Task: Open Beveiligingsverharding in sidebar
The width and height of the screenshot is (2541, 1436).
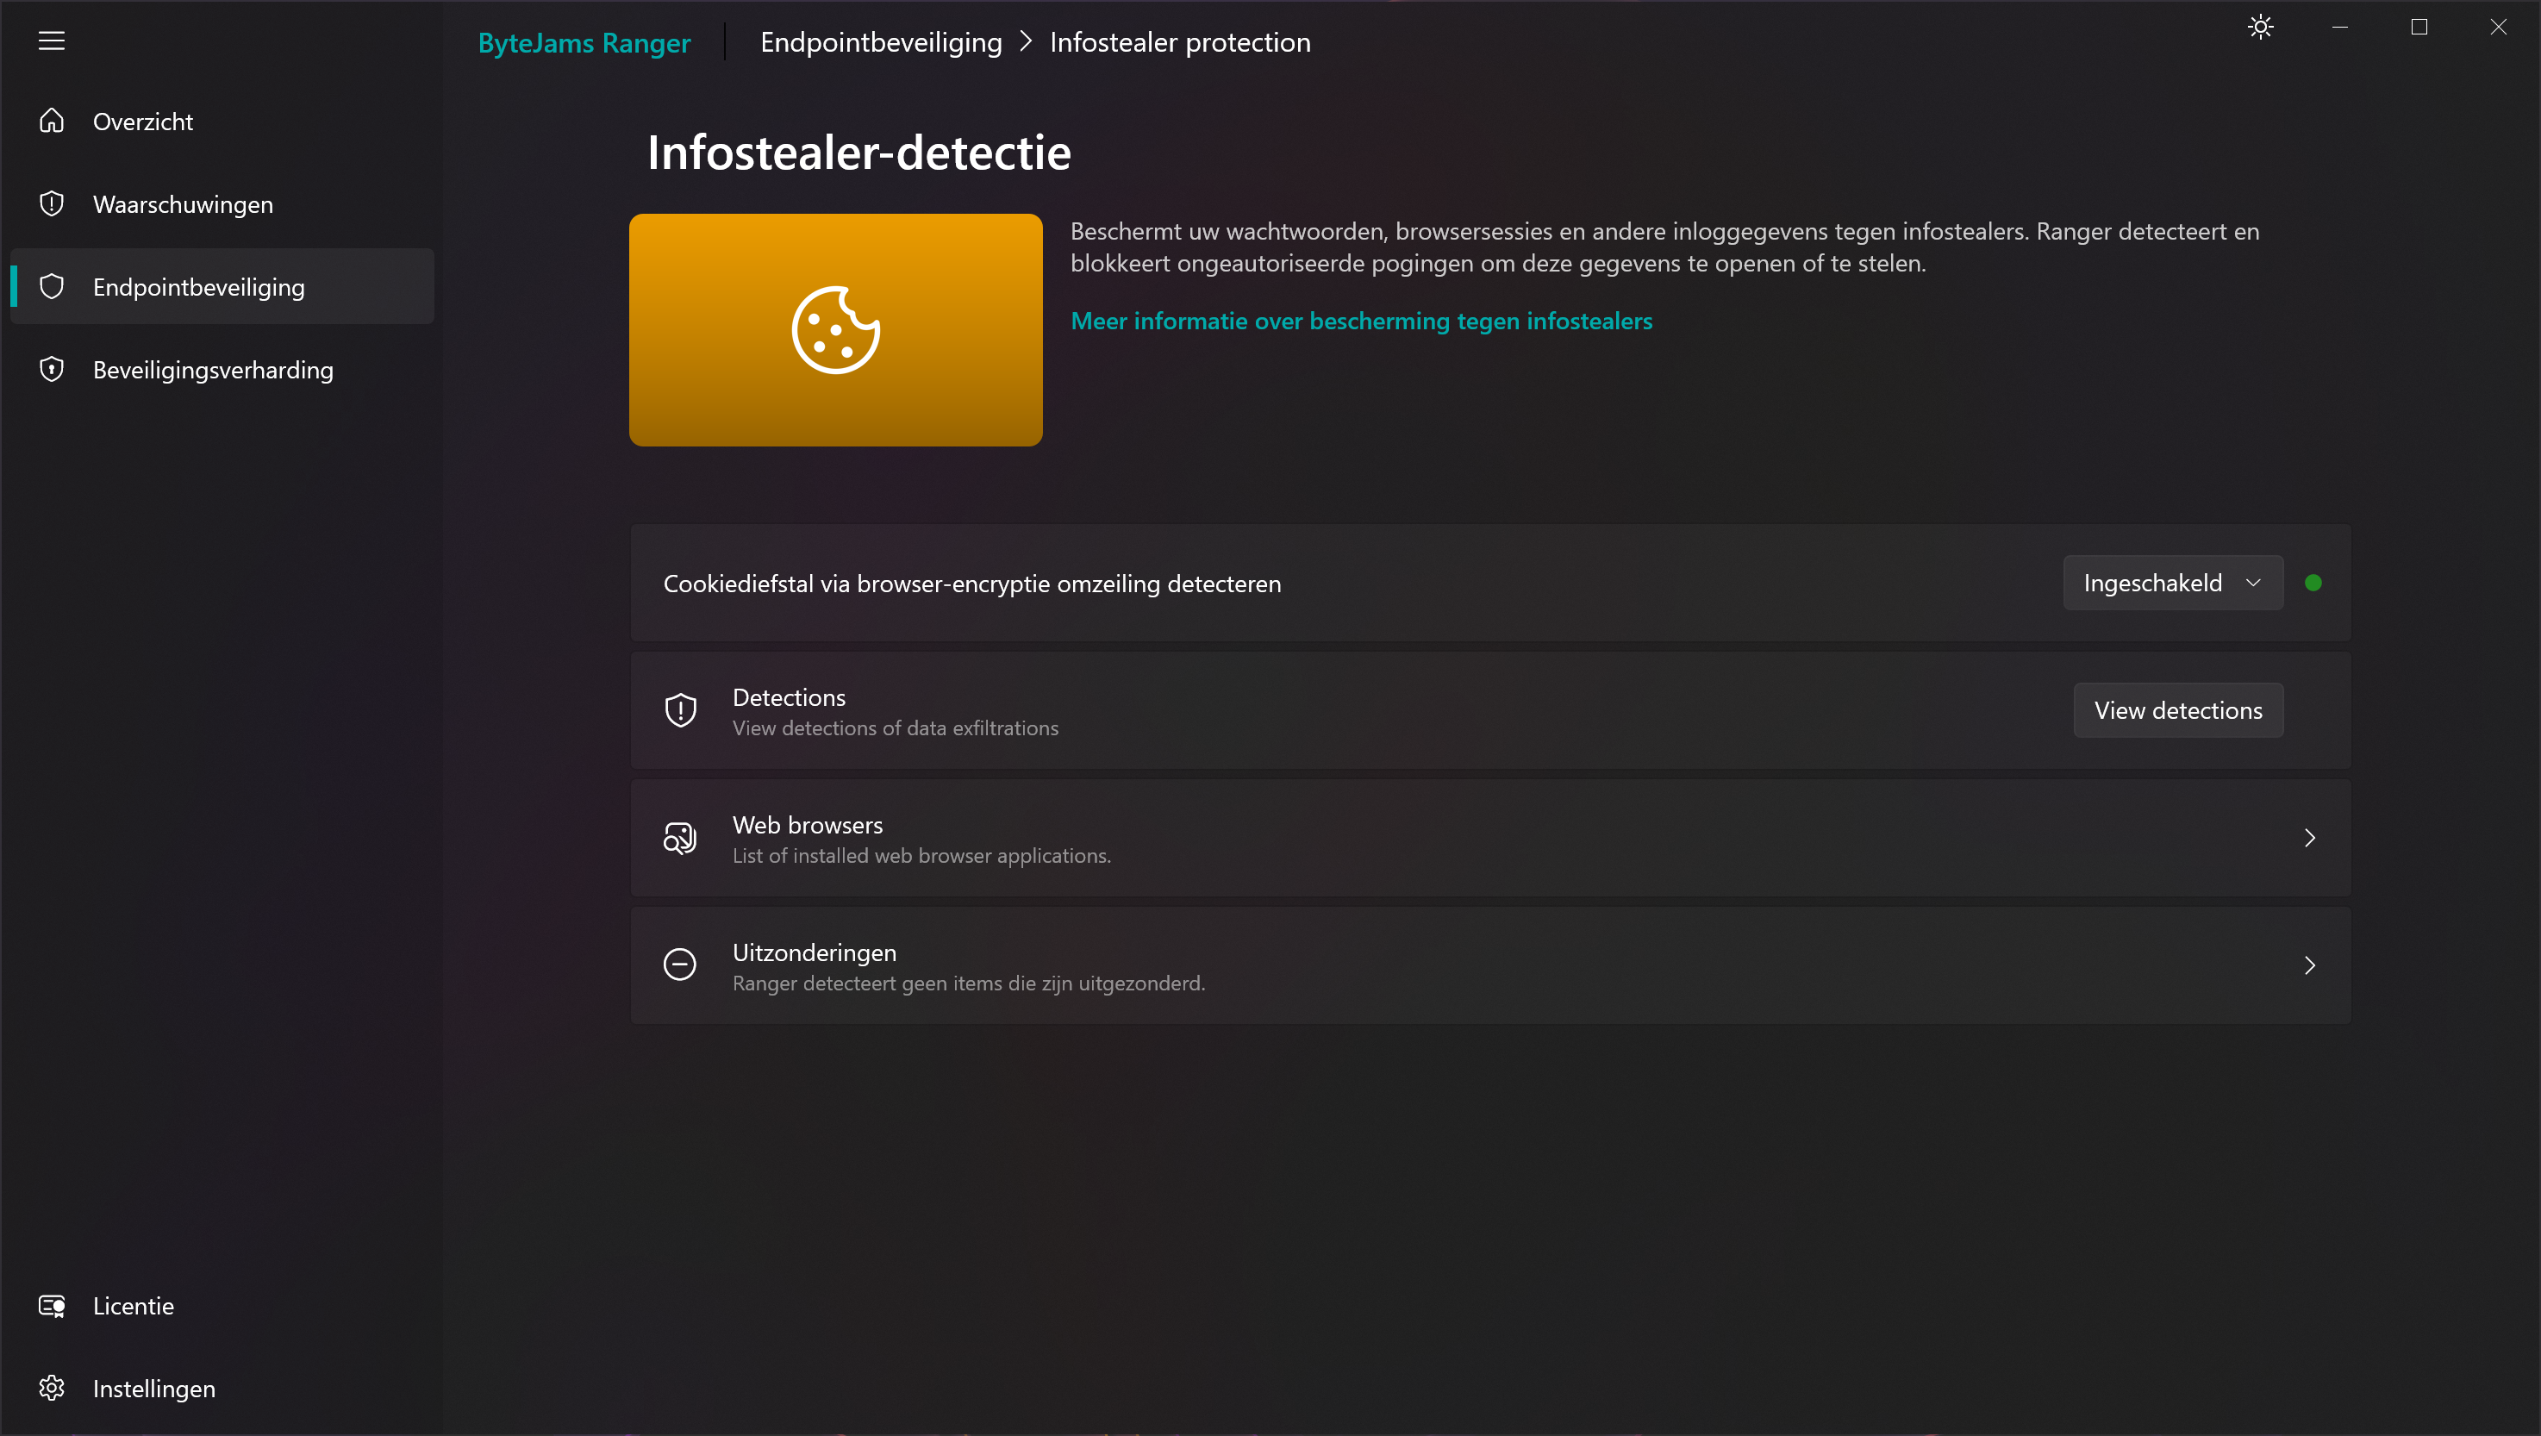Action: pyautogui.click(x=222, y=369)
